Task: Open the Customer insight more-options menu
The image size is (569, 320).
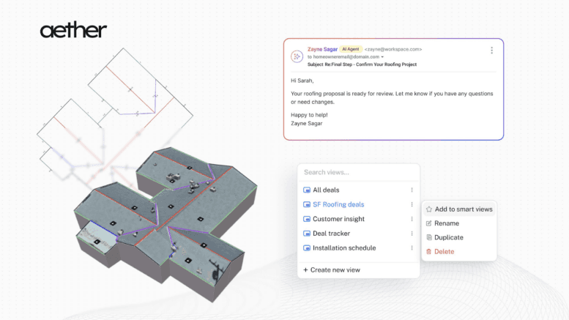Action: click(x=412, y=219)
